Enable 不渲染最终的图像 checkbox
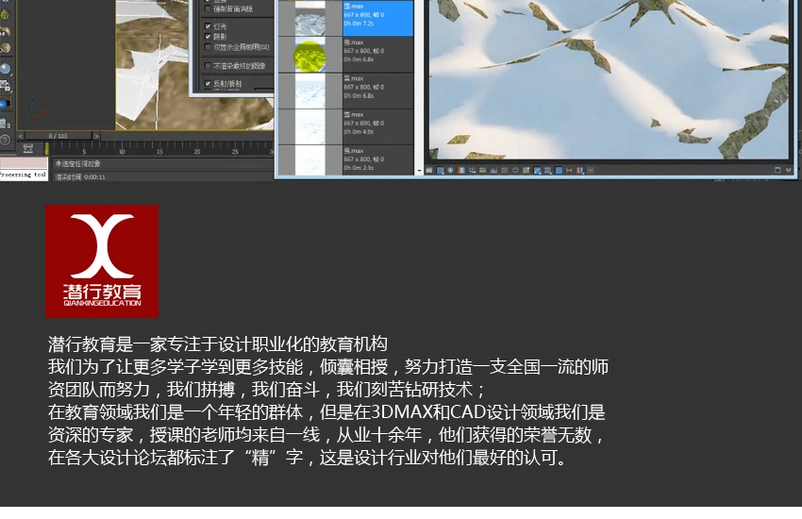802x519 pixels. pyautogui.click(x=208, y=65)
